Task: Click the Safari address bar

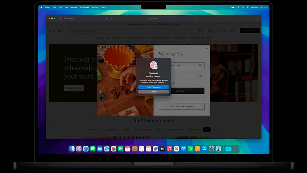Action: pyautogui.click(x=153, y=18)
